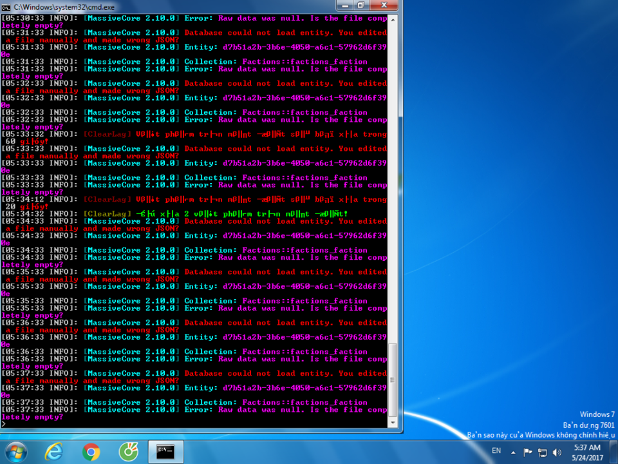Click the 5/24/2017 date in the tray
618x464 pixels.
587,458
